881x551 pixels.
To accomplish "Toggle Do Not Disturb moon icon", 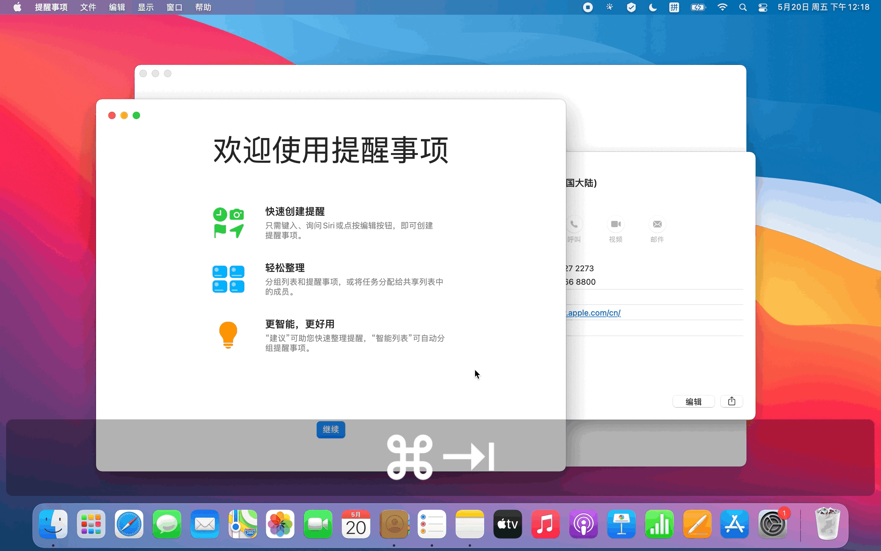I will (x=653, y=7).
